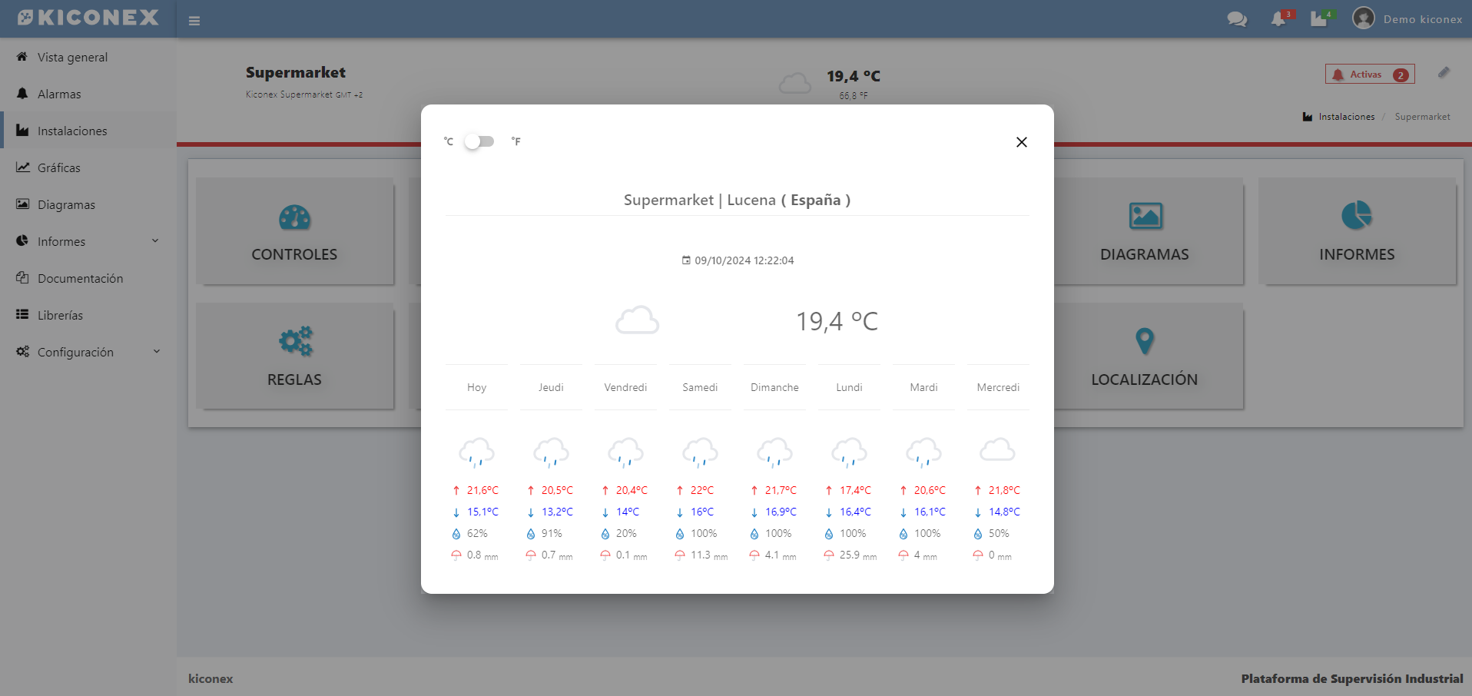Open the INFORMES pie chart tile
Viewport: 1472px width, 696px height.
click(1356, 231)
